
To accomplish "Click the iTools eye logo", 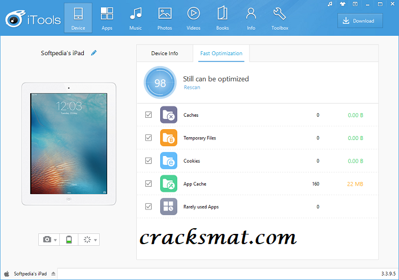I will [15, 19].
